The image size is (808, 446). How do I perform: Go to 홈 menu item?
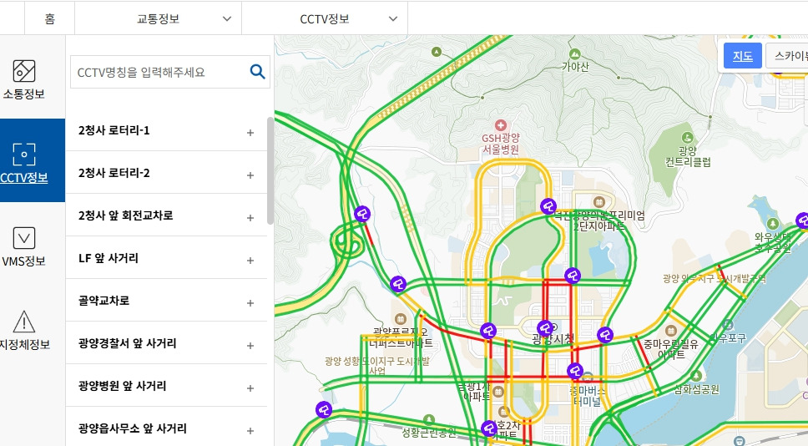[x=50, y=18]
